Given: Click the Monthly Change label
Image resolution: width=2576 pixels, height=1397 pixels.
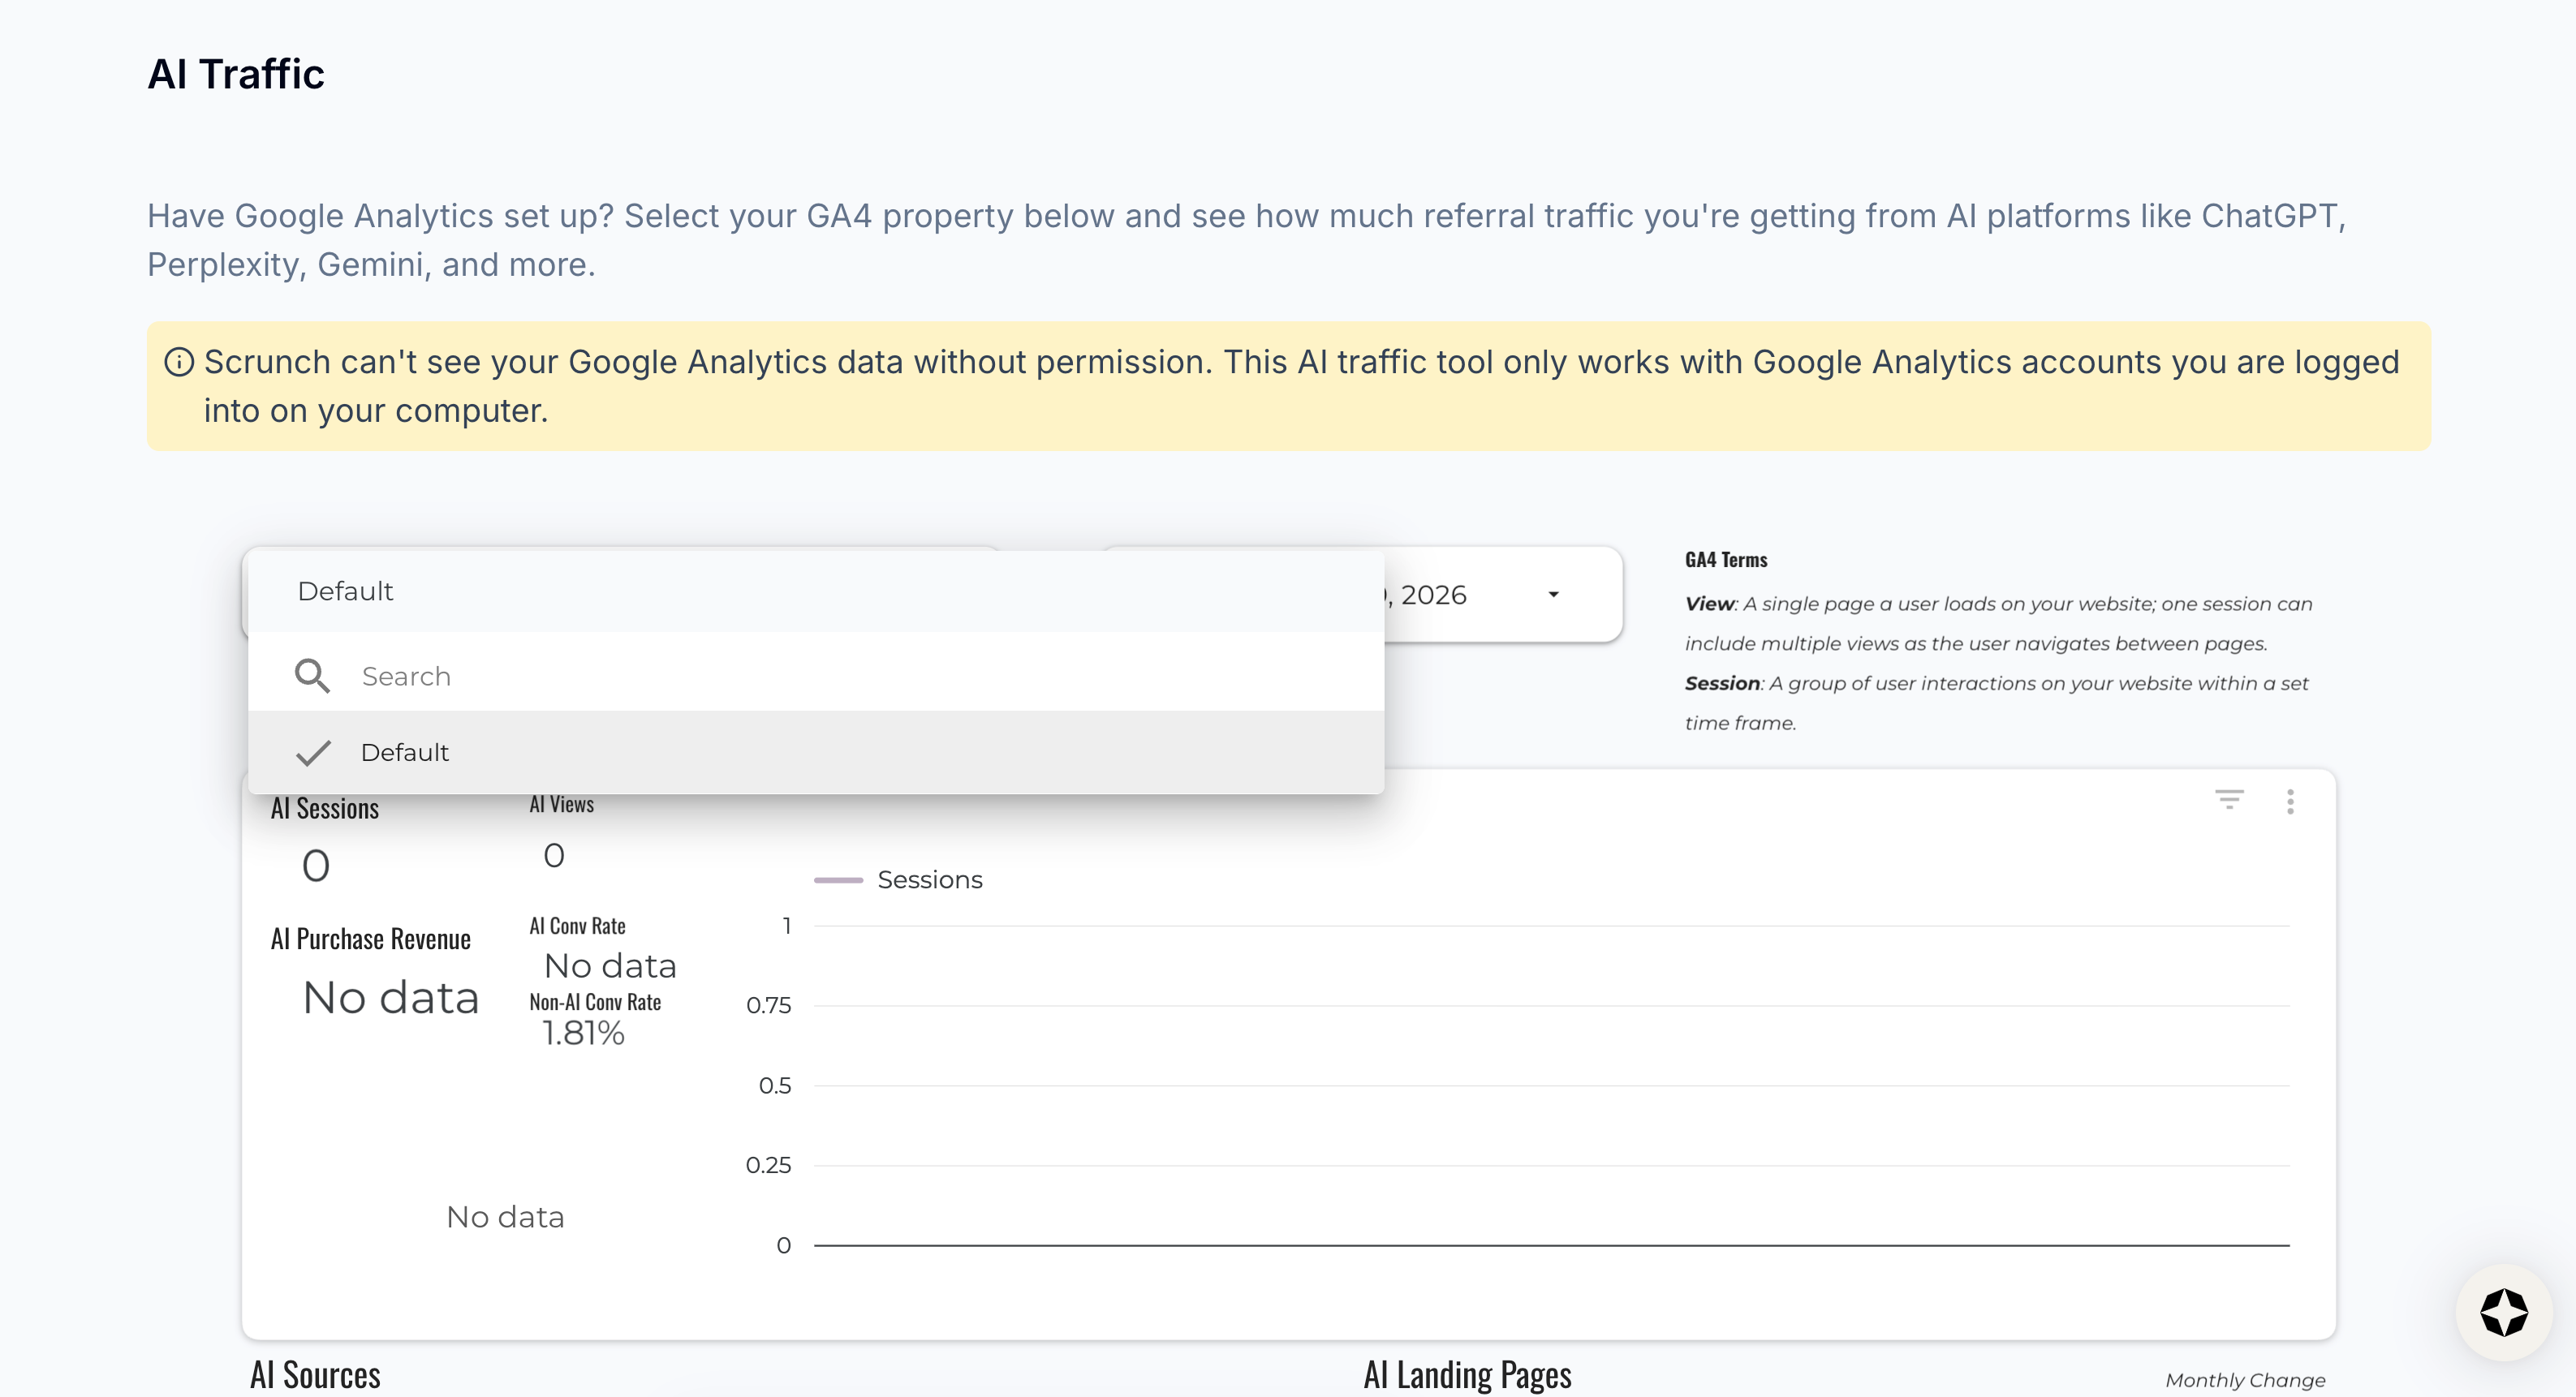Looking at the screenshot, I should click(x=2245, y=1380).
